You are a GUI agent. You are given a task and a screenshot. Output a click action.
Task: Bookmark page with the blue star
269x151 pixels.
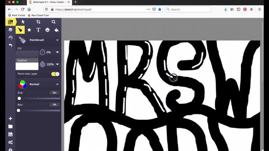tap(160, 9)
